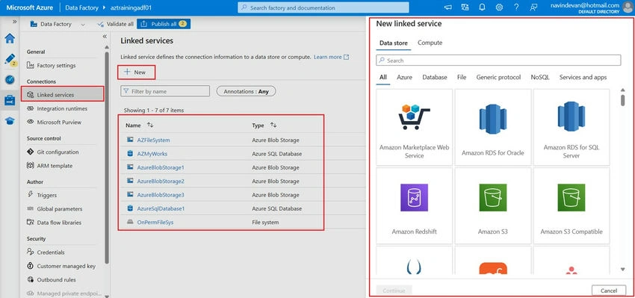Open the Monitor gauge icon
The height and width of the screenshot is (298, 635).
[10, 80]
